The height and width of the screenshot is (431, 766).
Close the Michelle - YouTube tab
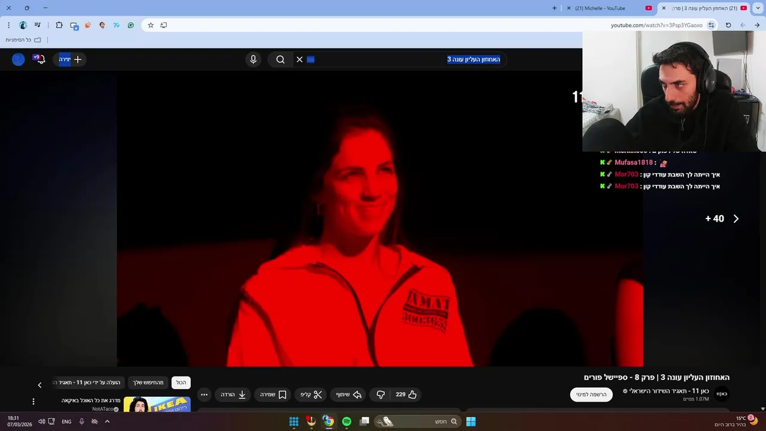coord(569,8)
